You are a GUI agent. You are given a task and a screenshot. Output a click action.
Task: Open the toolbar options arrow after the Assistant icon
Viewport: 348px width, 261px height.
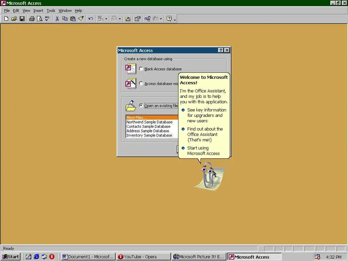(x=175, y=20)
